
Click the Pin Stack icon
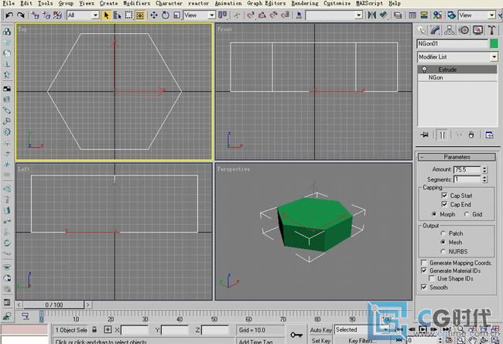point(424,135)
